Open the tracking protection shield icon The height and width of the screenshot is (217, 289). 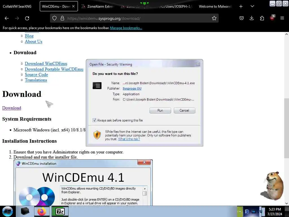pos(54,18)
